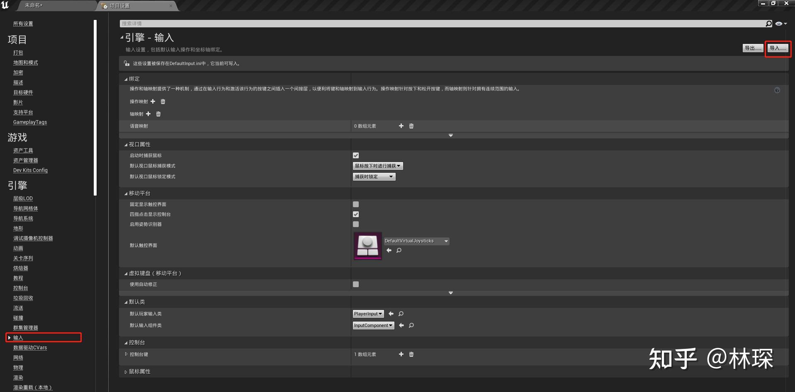Clear all 操作映射 using the trash icon
Image resolution: width=795 pixels, height=392 pixels.
pyautogui.click(x=163, y=101)
